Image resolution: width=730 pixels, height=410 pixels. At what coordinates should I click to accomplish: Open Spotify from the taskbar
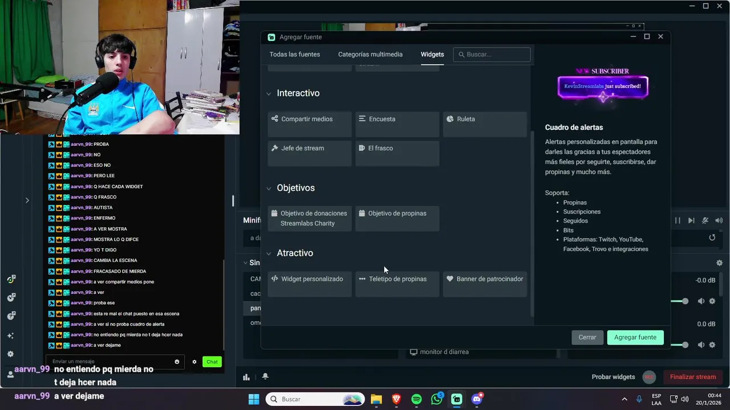pos(416,399)
